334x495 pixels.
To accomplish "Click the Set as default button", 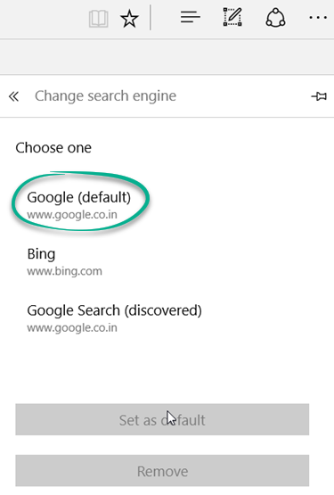I will [162, 419].
